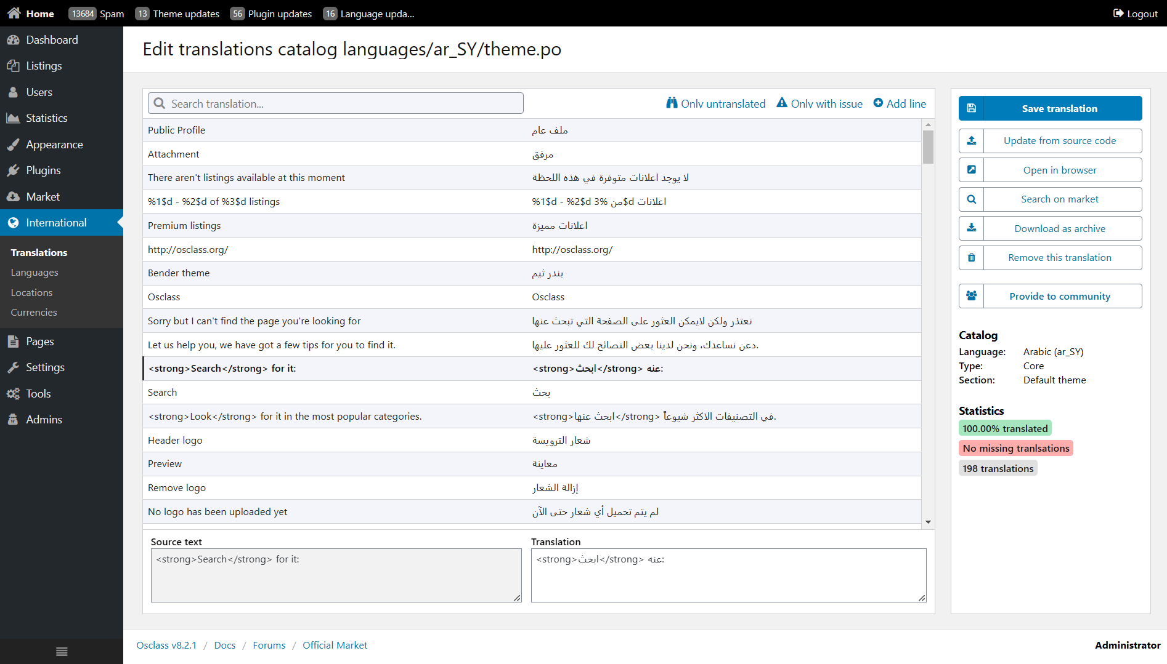Click the Tools gears icon
Viewport: 1167px width, 664px height.
pos(13,394)
